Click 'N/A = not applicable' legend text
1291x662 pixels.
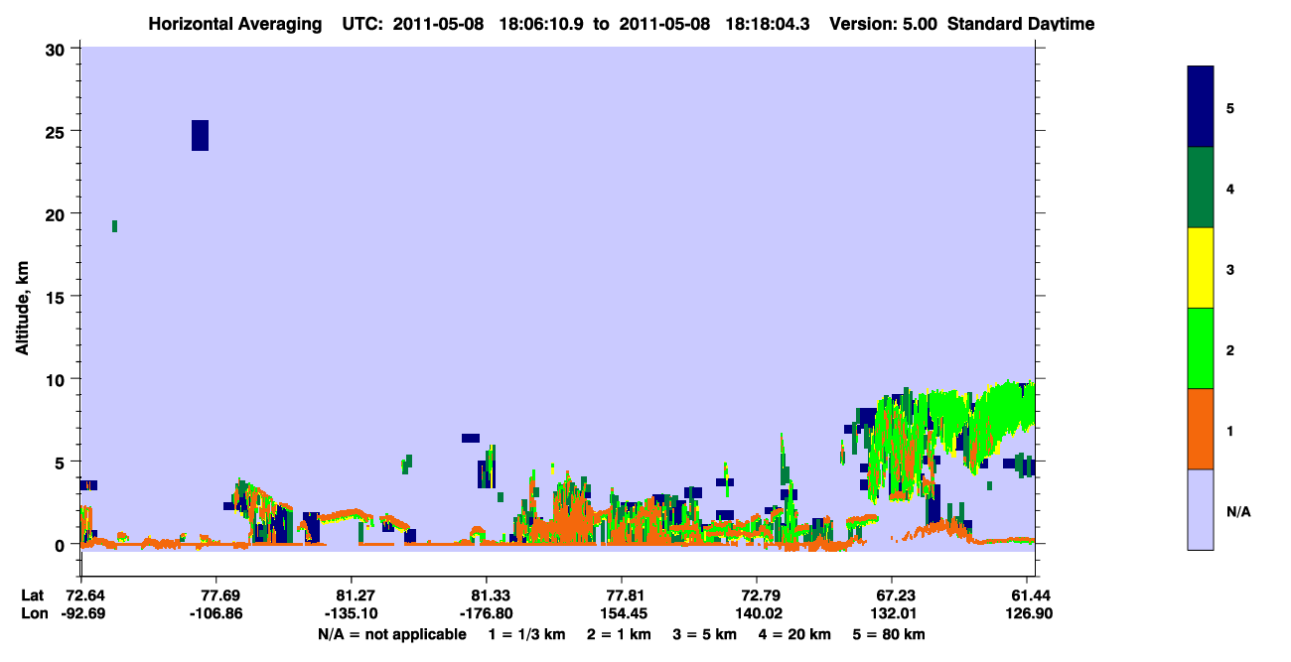click(391, 634)
